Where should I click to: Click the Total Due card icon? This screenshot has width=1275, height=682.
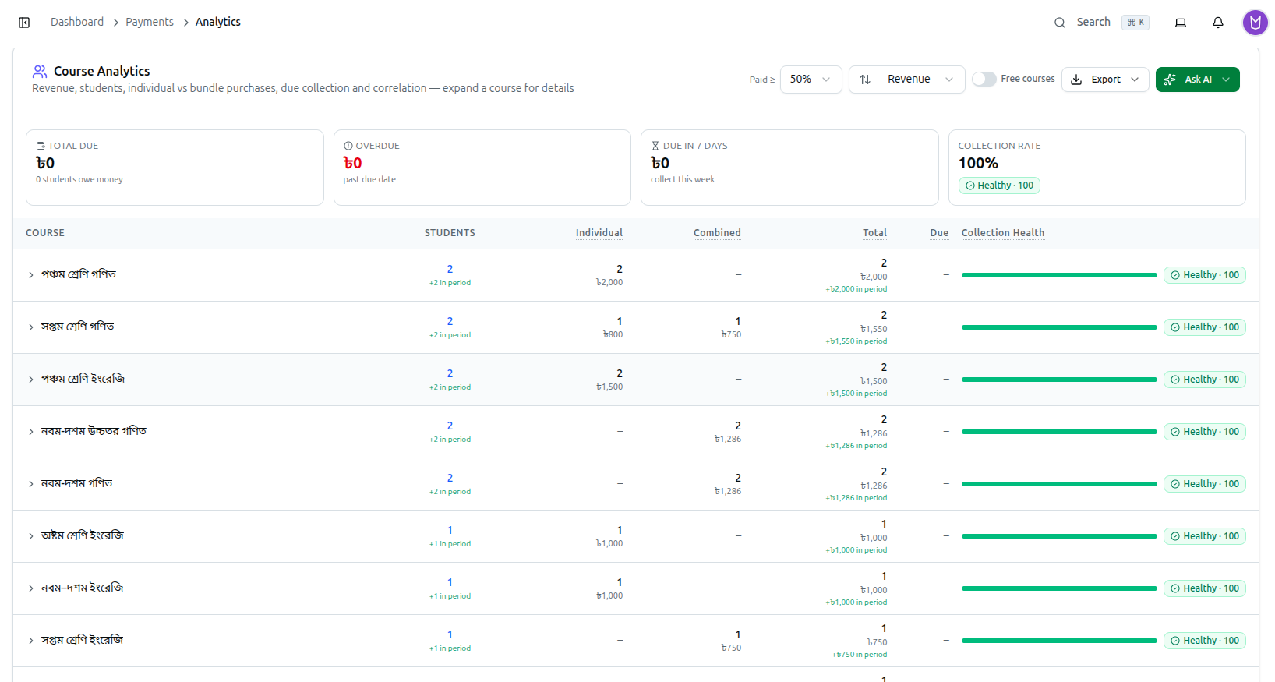click(x=41, y=146)
